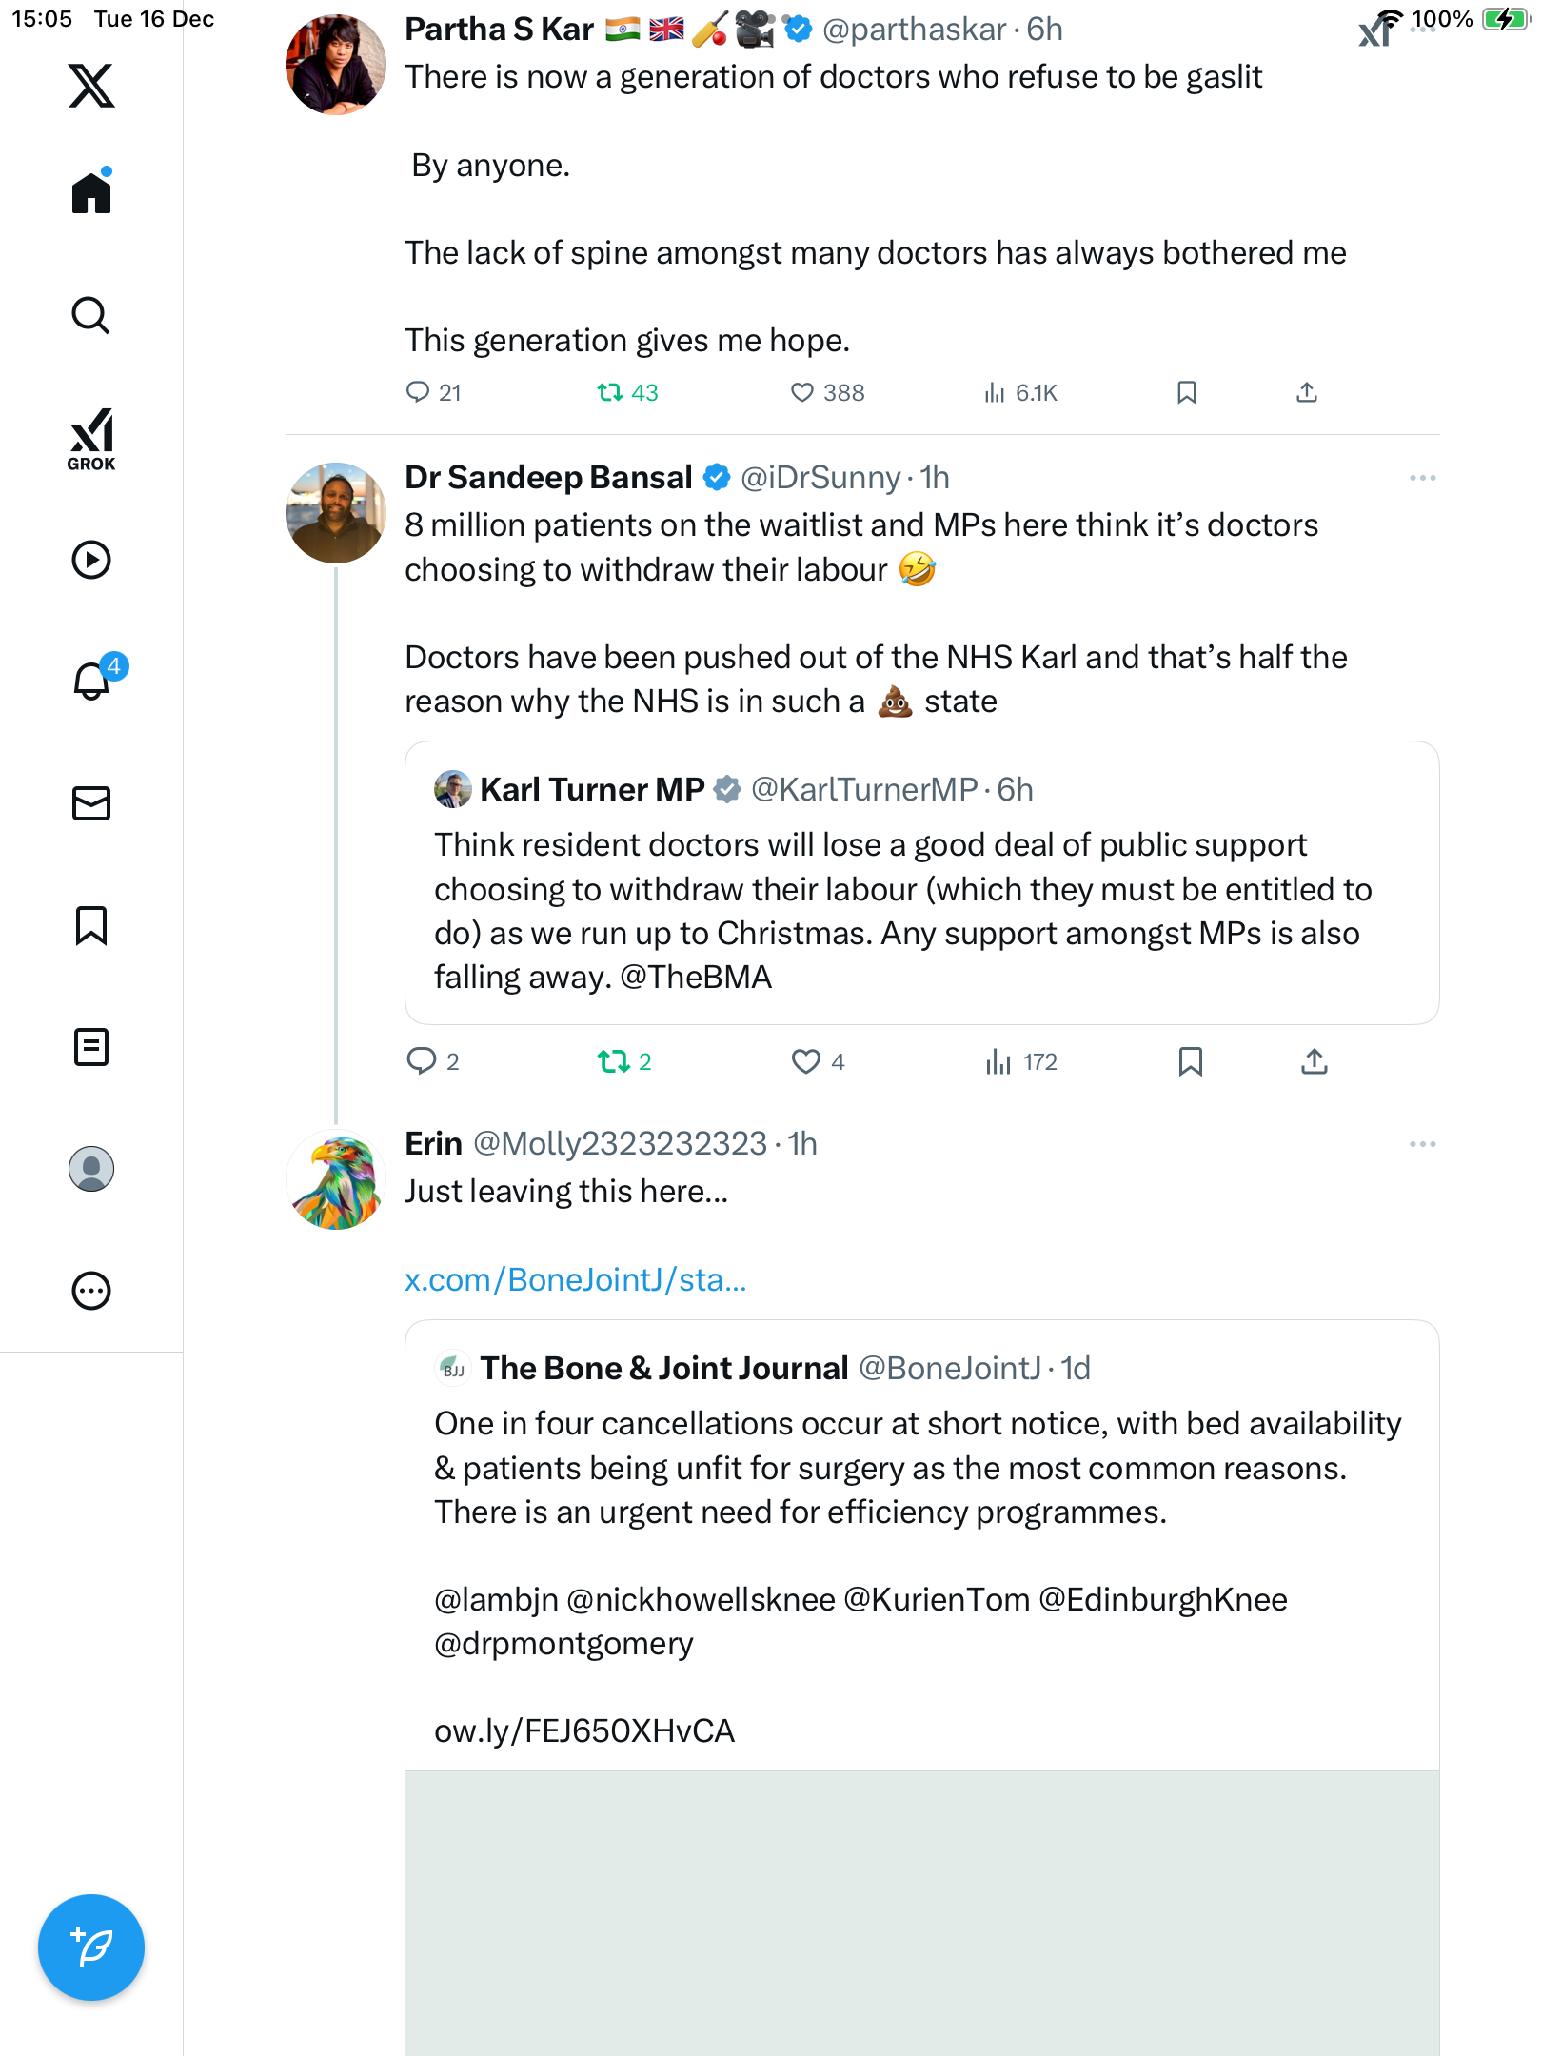The height and width of the screenshot is (2056, 1542).
Task: Open the search page
Action: [x=91, y=316]
